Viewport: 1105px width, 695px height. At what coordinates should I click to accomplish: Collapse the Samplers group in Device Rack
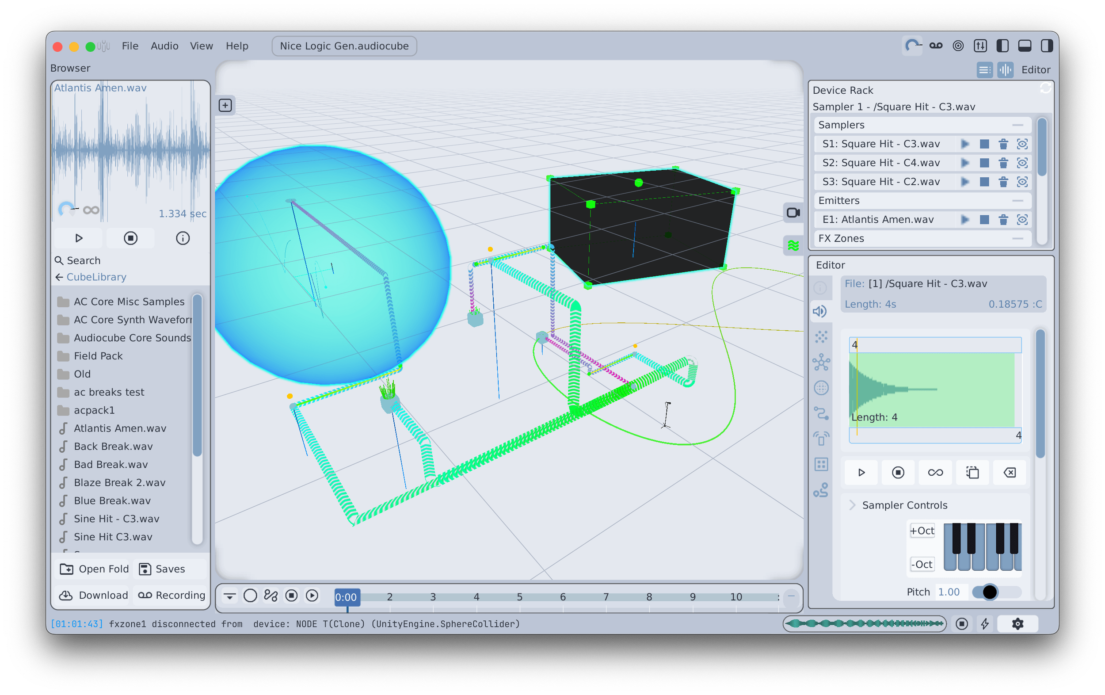pyautogui.click(x=1017, y=125)
